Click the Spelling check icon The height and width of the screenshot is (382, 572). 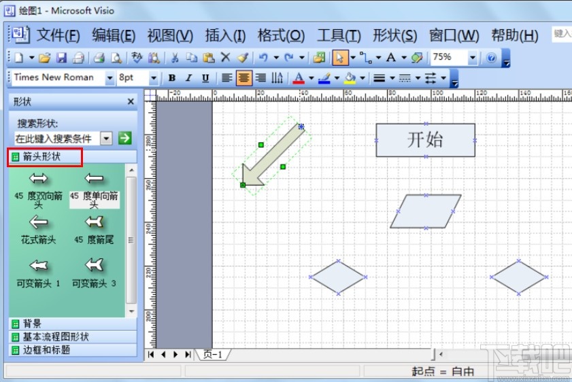pyautogui.click(x=137, y=58)
